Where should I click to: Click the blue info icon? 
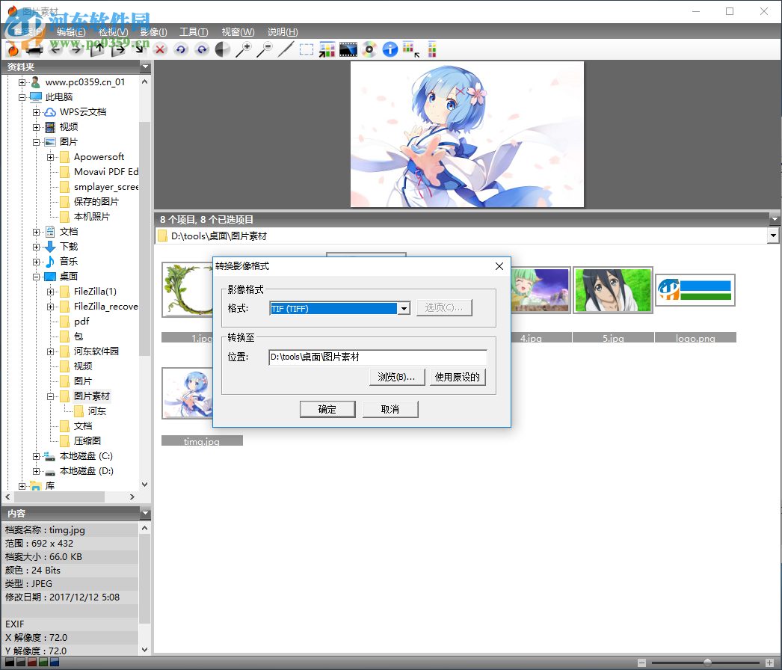(x=390, y=49)
